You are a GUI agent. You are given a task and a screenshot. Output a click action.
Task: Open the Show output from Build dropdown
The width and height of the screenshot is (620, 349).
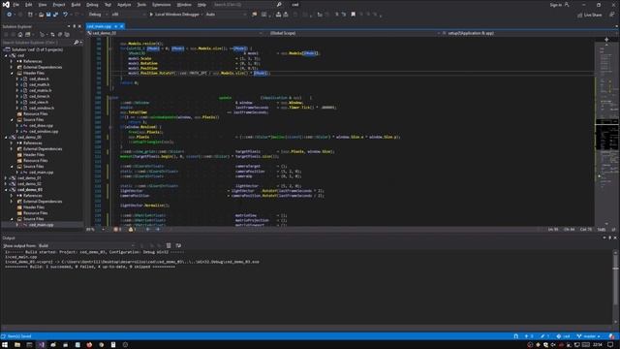pyautogui.click(x=86, y=245)
